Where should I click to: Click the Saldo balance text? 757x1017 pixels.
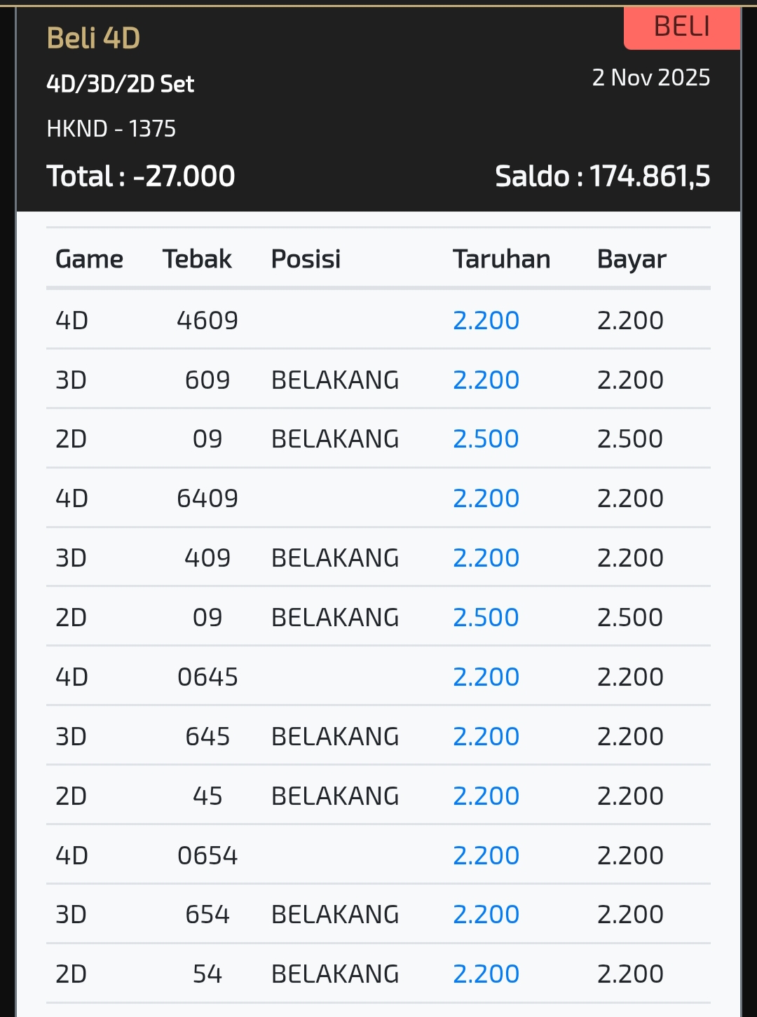602,177
